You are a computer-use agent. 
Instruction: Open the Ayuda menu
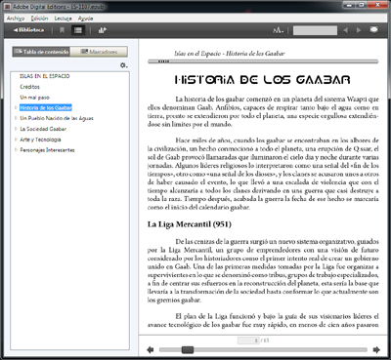(x=85, y=19)
